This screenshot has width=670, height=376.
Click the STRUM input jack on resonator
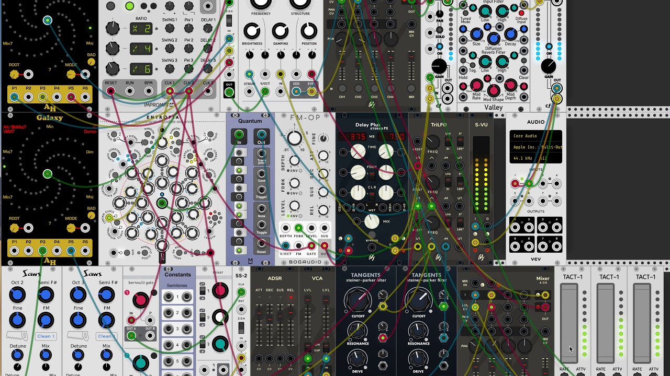(x=249, y=92)
